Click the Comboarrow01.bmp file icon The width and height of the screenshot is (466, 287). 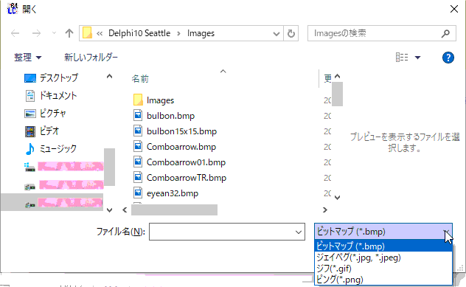(x=138, y=162)
